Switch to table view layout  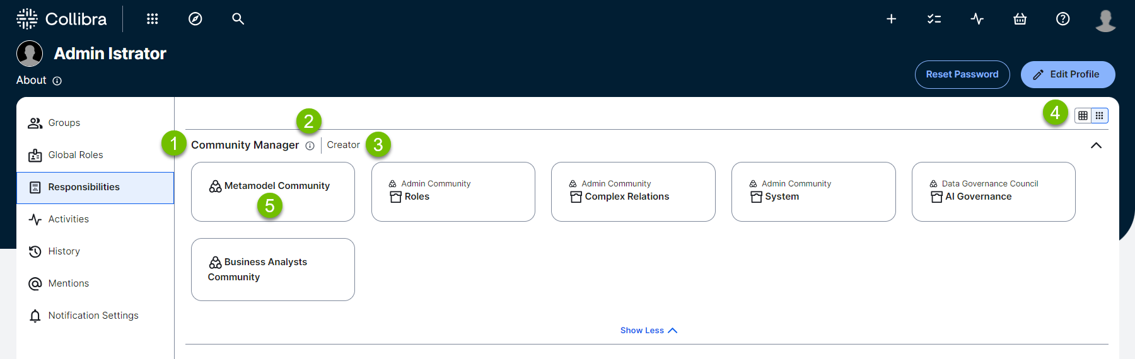1083,115
